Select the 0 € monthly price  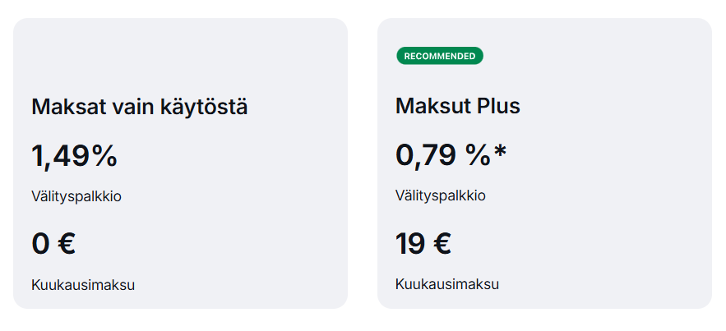(x=53, y=244)
